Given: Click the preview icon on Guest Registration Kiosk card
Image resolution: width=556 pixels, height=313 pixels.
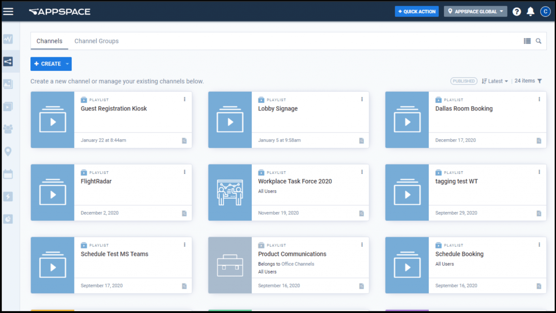Looking at the screenshot, I should pyautogui.click(x=184, y=141).
